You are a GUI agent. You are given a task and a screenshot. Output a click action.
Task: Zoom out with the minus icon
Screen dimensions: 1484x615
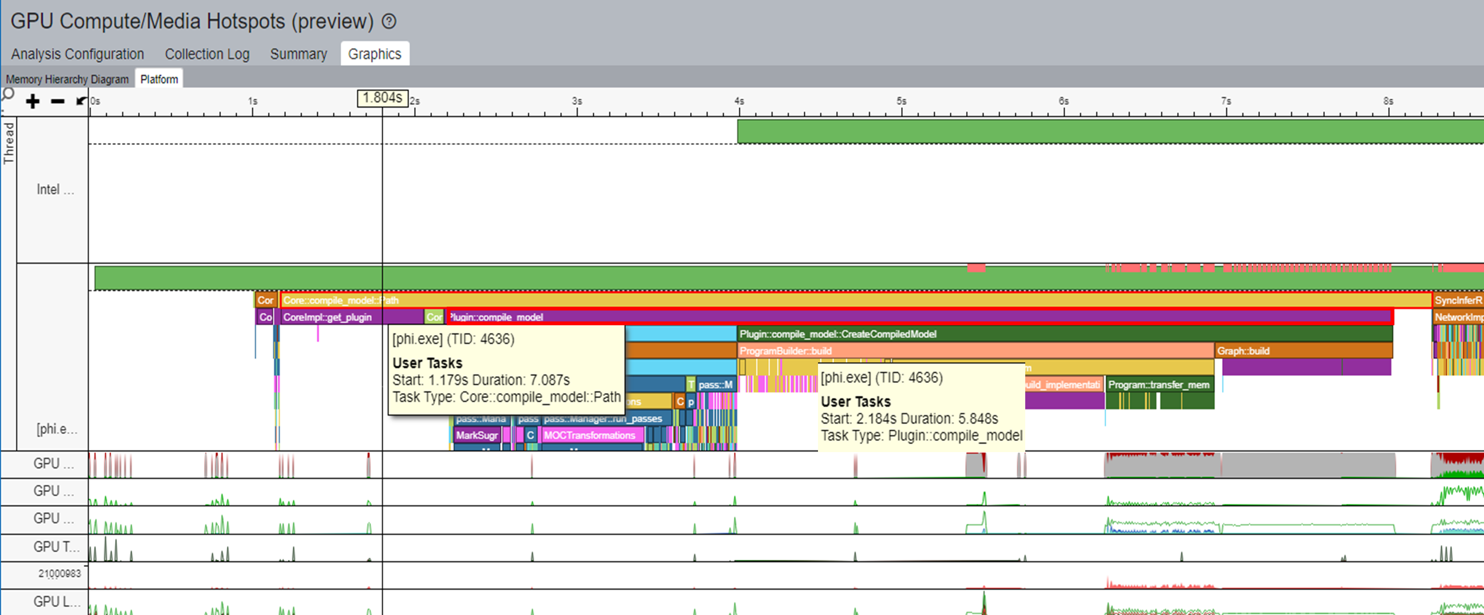[x=57, y=102]
